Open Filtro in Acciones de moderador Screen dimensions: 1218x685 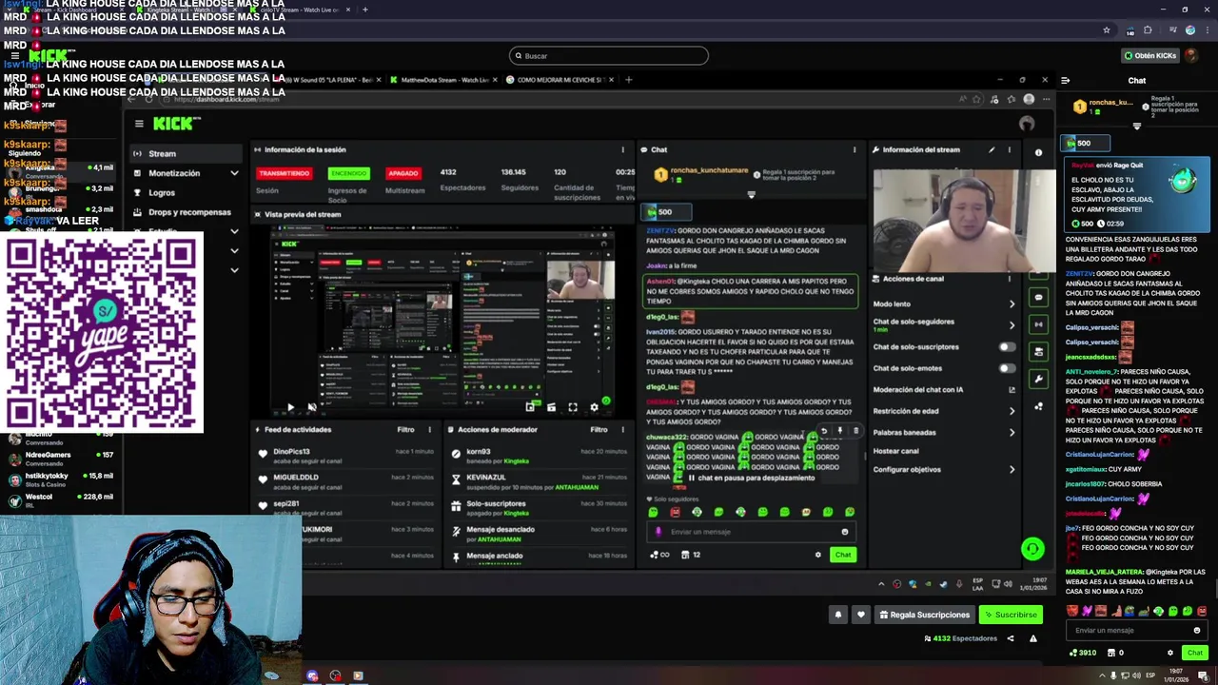coord(599,429)
